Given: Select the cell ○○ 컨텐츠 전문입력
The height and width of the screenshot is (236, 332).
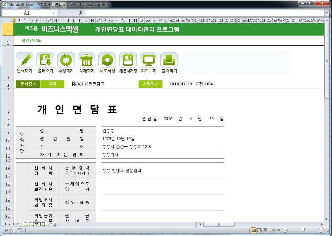Looking at the screenshot, I should coord(162,171).
